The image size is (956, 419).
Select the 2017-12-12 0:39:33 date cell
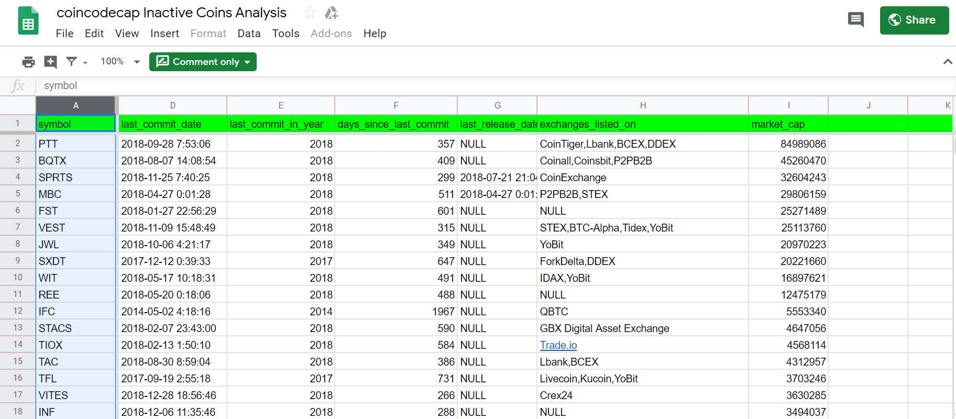tap(173, 261)
